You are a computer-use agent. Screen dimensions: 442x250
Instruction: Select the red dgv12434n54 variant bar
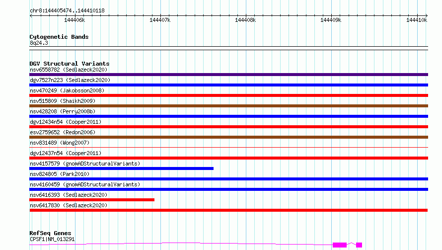pos(228,127)
